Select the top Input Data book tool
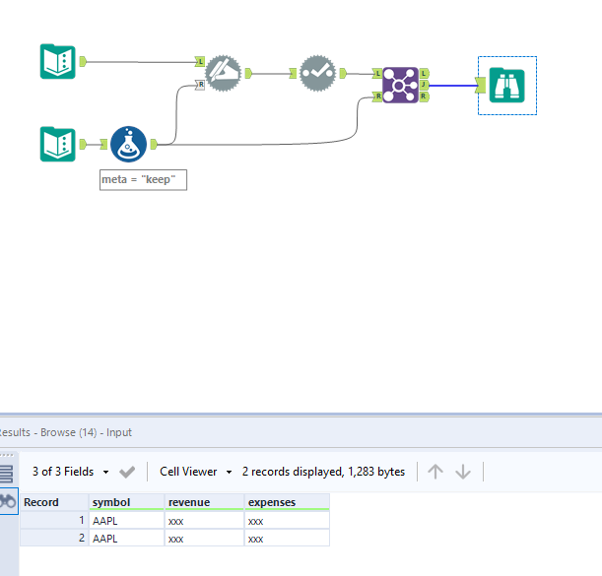This screenshot has height=576, width=602. pos(57,61)
